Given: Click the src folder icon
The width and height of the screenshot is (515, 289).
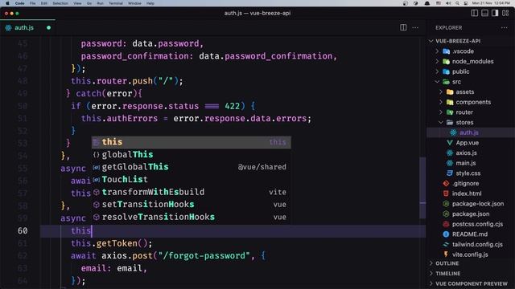Looking at the screenshot, I should coord(446,82).
